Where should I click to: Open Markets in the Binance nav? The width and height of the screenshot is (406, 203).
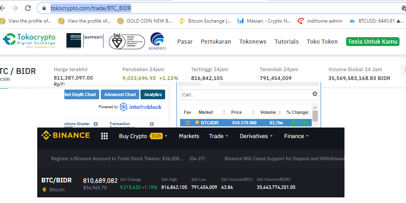[189, 136]
